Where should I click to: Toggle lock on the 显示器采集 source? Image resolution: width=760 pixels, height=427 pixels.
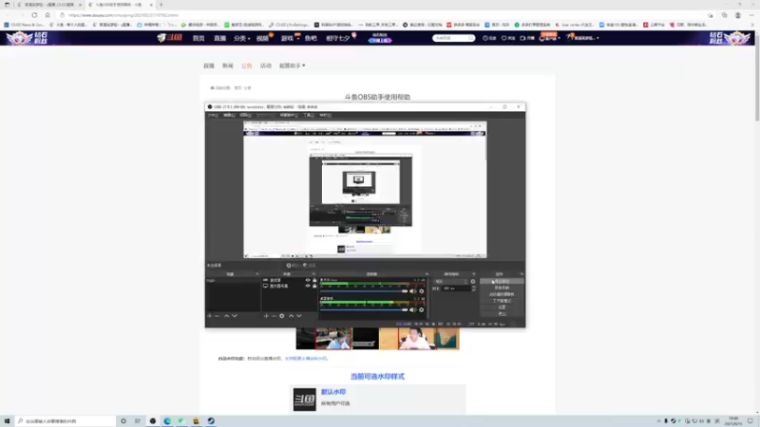[314, 286]
